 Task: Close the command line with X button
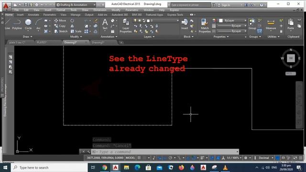coord(83,151)
